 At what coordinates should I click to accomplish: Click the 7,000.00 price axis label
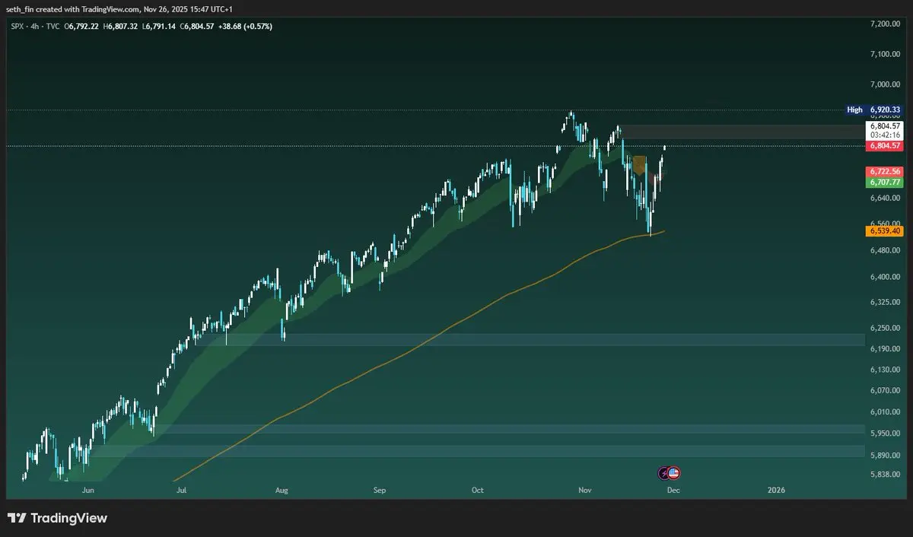point(885,84)
